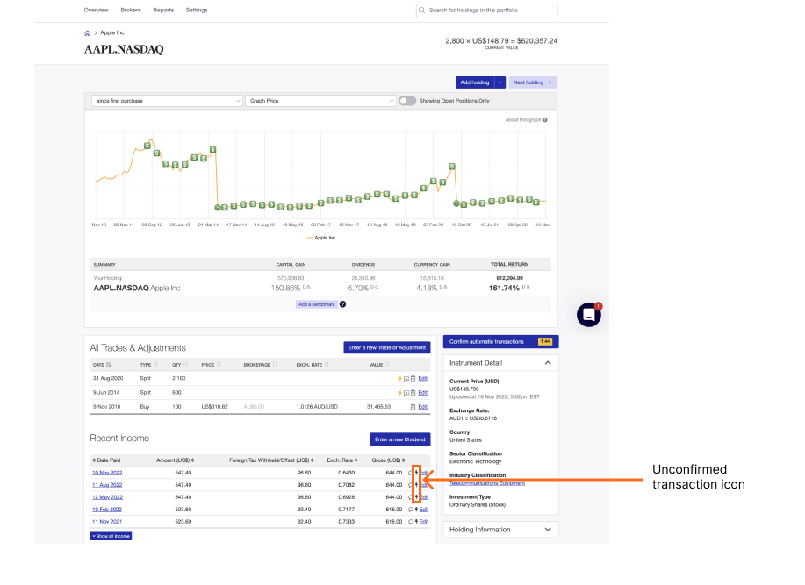Viewport: 805px width, 585px height.
Task: Collapse the Instrument Detail panel
Action: [548, 363]
